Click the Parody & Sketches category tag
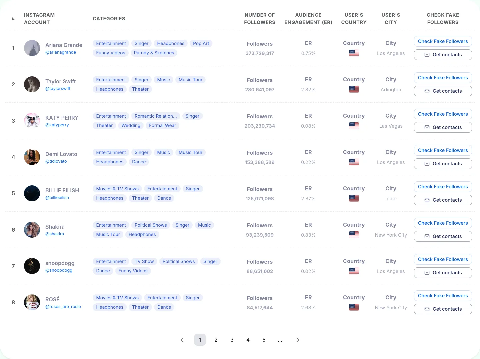Image resolution: width=480 pixels, height=359 pixels. pyautogui.click(x=154, y=53)
